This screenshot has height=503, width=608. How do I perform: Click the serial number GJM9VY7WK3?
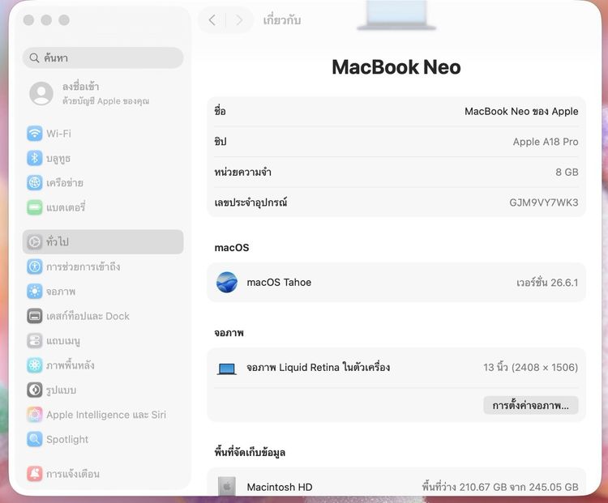[x=544, y=202]
